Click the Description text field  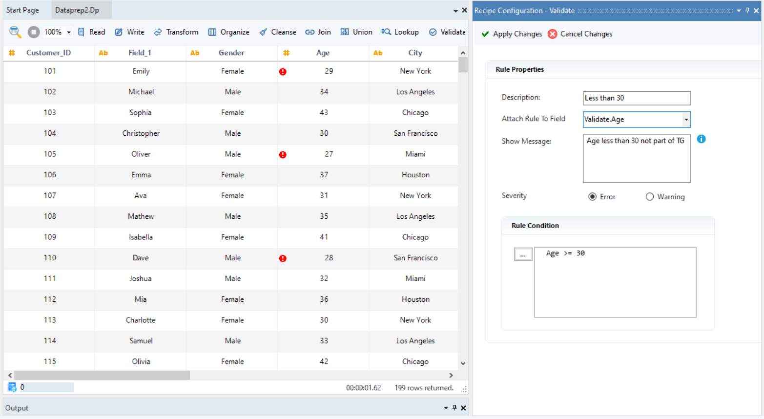637,98
